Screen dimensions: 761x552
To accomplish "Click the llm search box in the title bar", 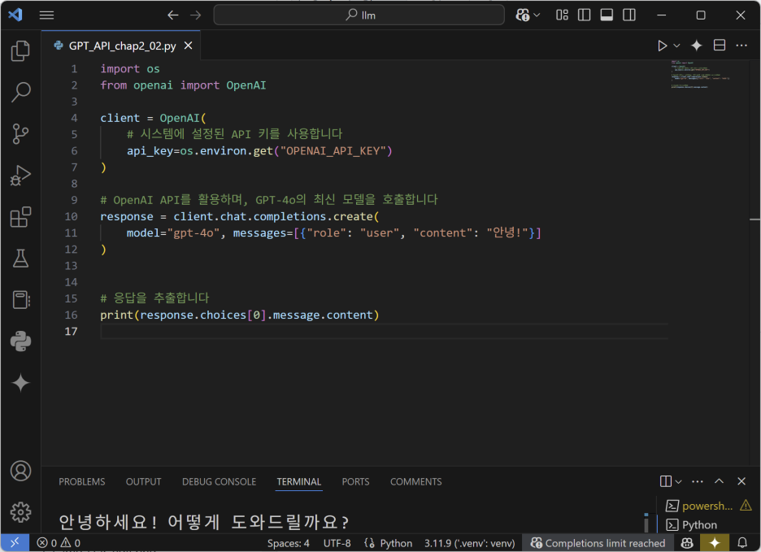I will pyautogui.click(x=360, y=15).
